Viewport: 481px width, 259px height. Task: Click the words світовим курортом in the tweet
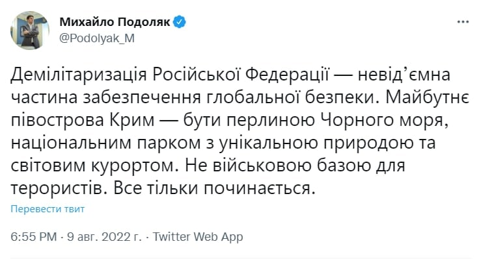click(x=92, y=166)
